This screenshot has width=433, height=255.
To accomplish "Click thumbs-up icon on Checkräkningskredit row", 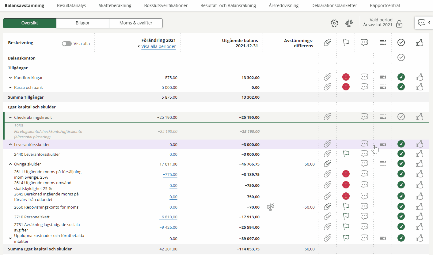I will point(419,117).
